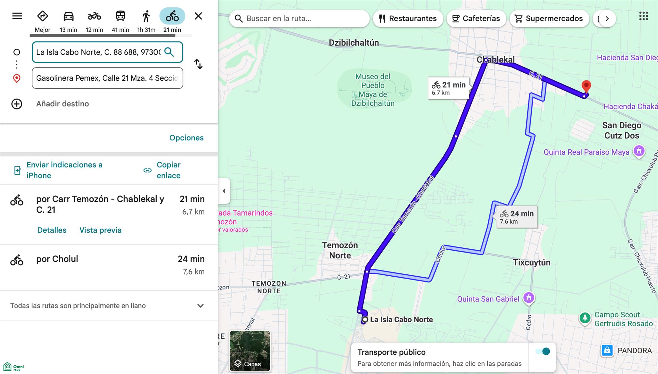
Task: Click the 21 min 6.7 km map label
Action: tap(449, 88)
